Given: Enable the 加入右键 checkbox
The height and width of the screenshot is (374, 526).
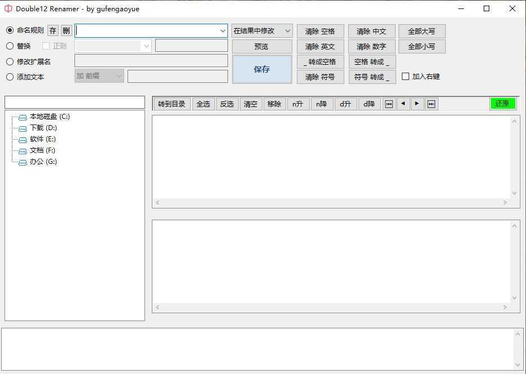Looking at the screenshot, I should (x=405, y=77).
